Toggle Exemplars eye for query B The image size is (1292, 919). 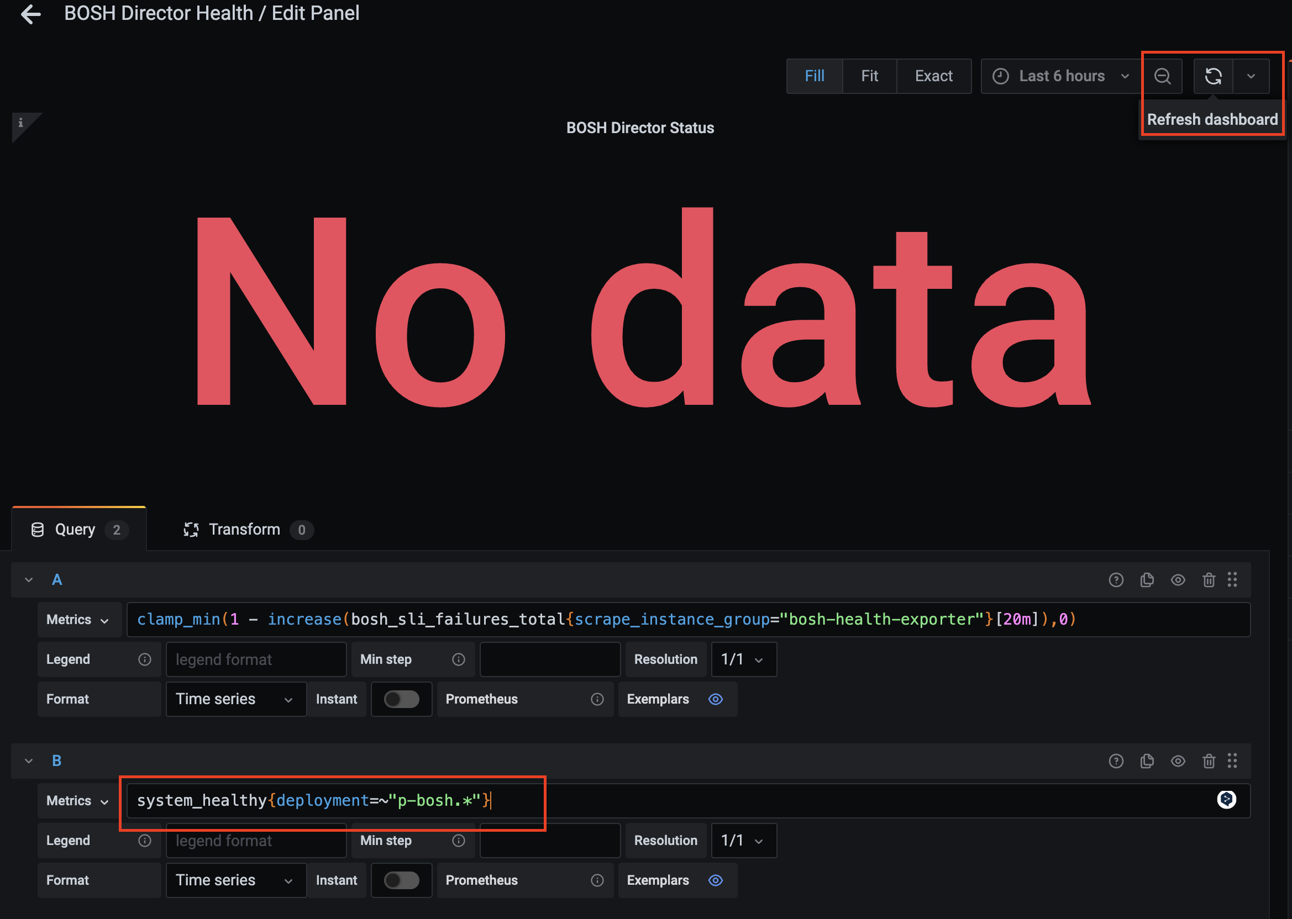click(716, 880)
